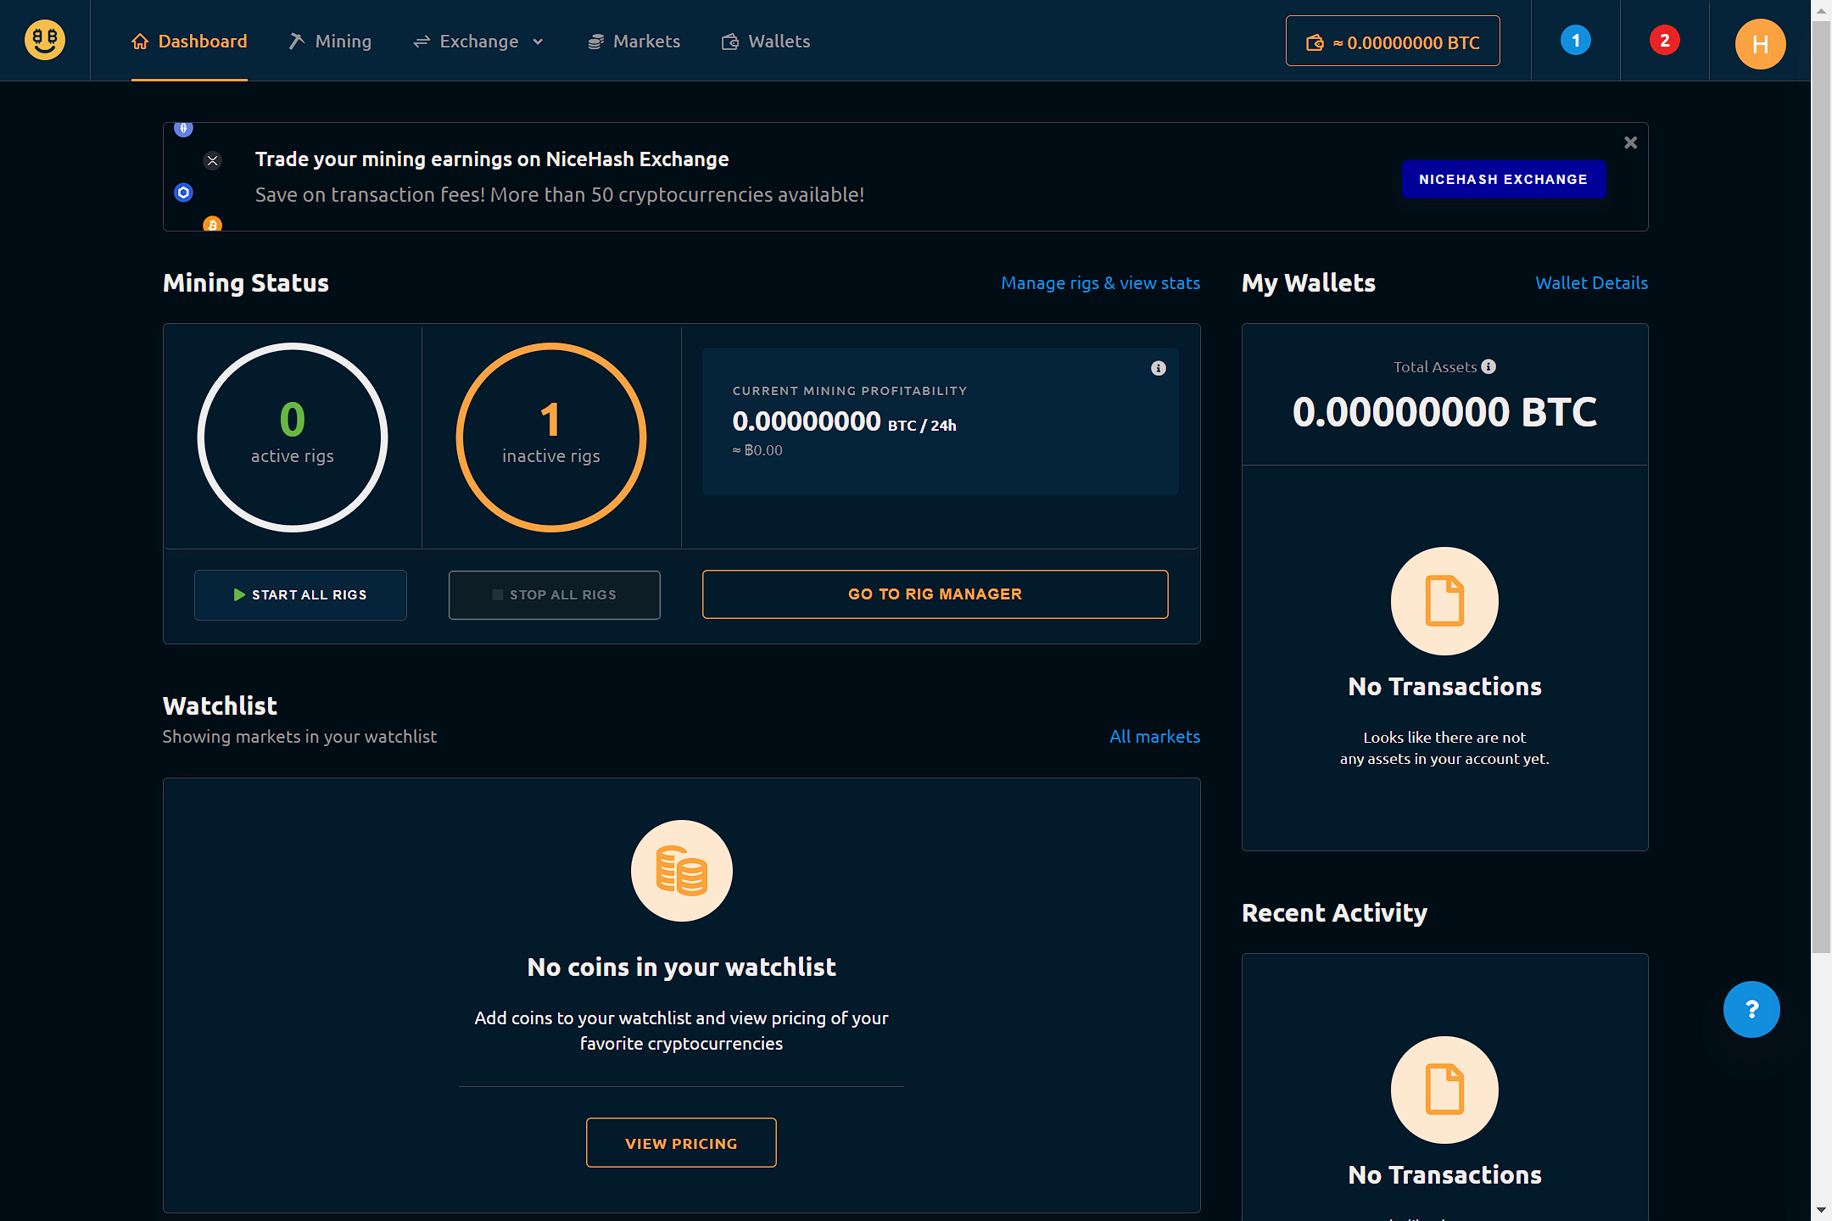Open the help question mark bubble
Screen dimensions: 1832x1221
[x=1751, y=1009]
